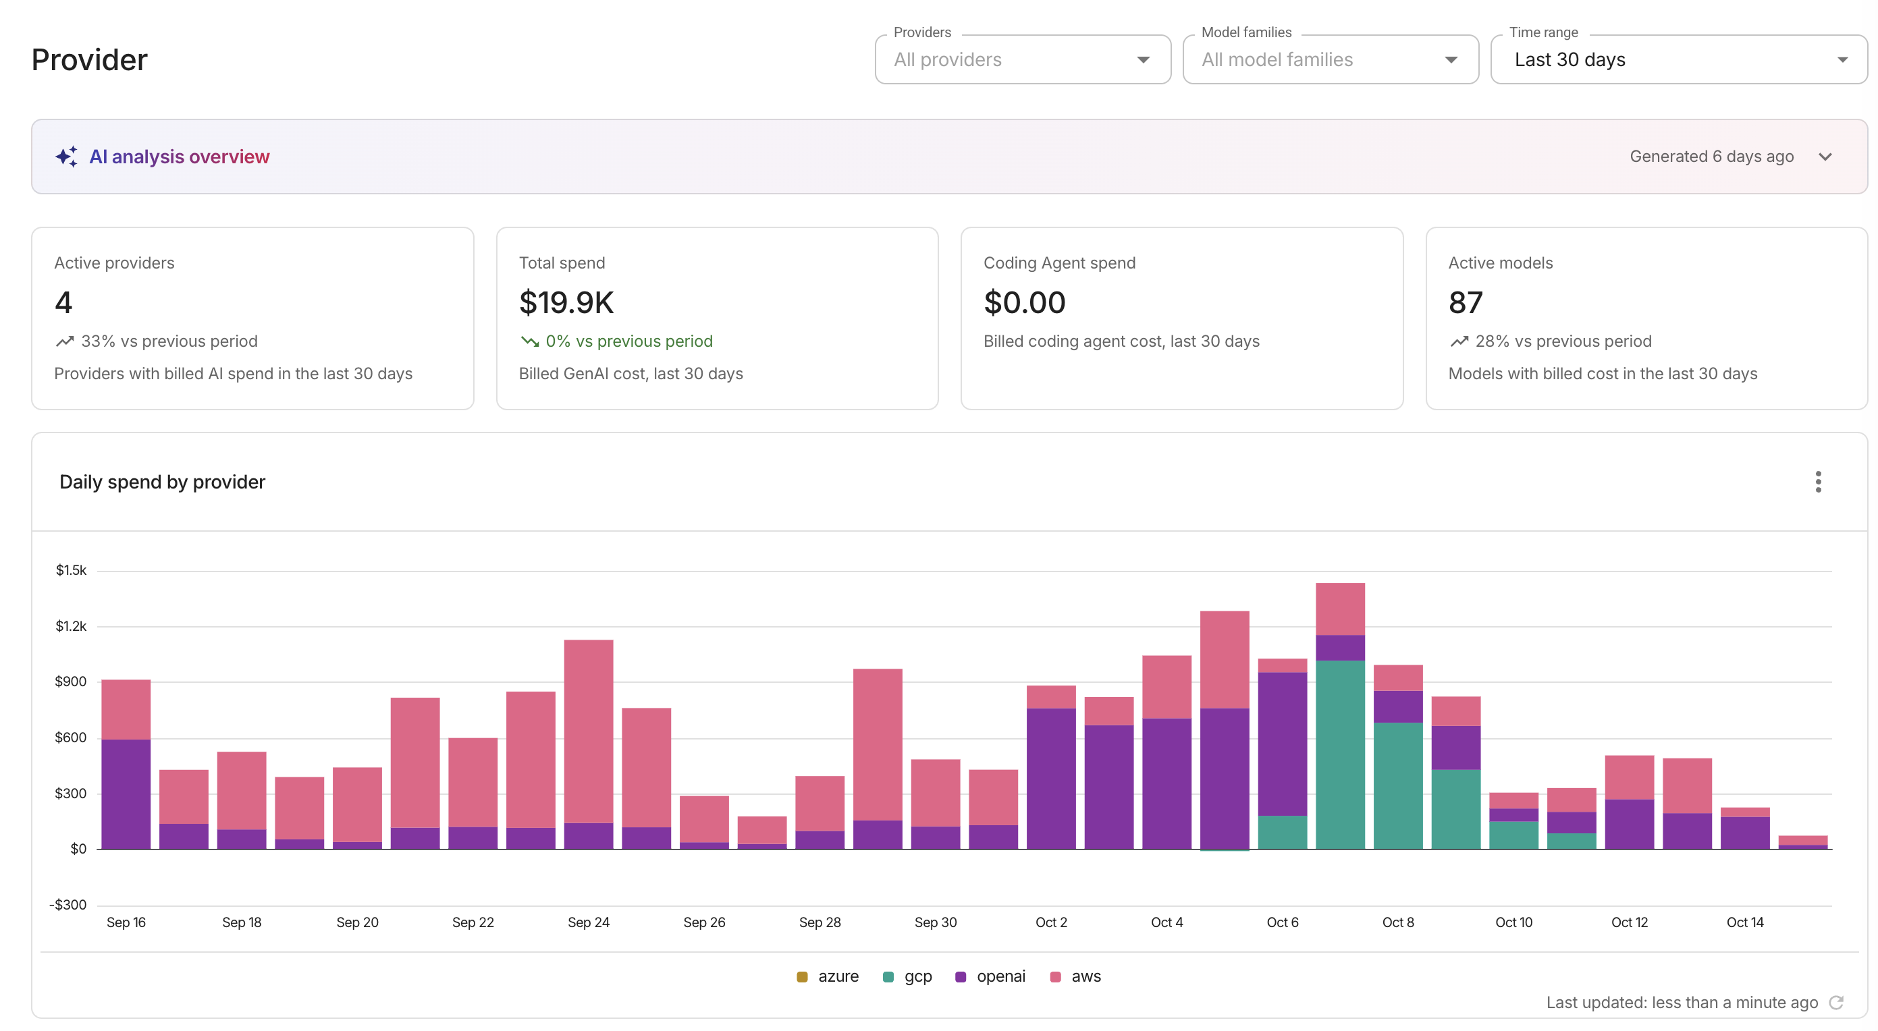
Task: Open the chart's three-dot options menu
Action: point(1817,482)
